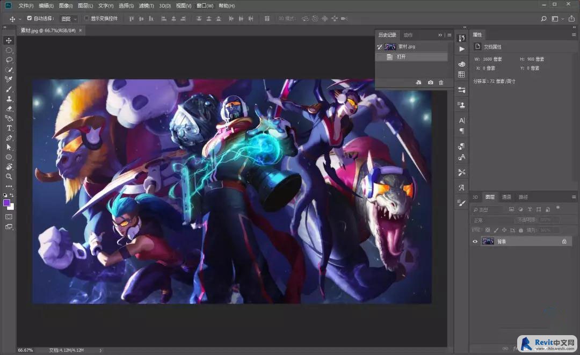Toggle shape layer filter in Layers panel
Viewport: 580px width, 355px height.
[539, 209]
